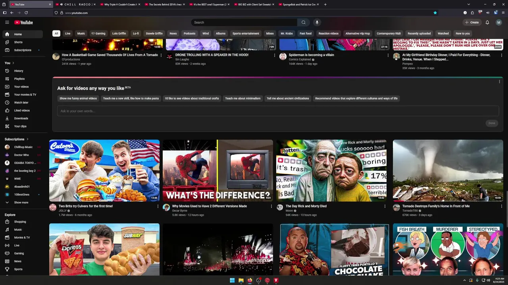
Task: Select the Music filter chip
Action: [x=81, y=34]
